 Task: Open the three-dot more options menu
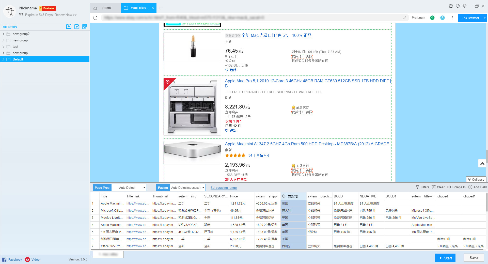click(x=452, y=18)
